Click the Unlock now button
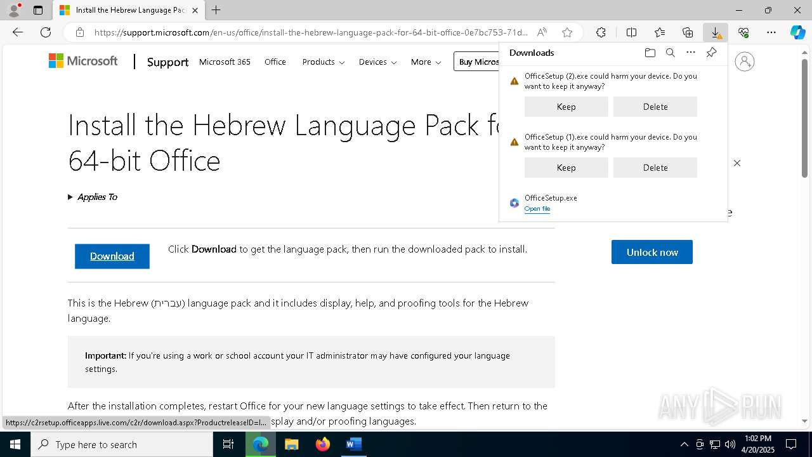 (x=652, y=252)
